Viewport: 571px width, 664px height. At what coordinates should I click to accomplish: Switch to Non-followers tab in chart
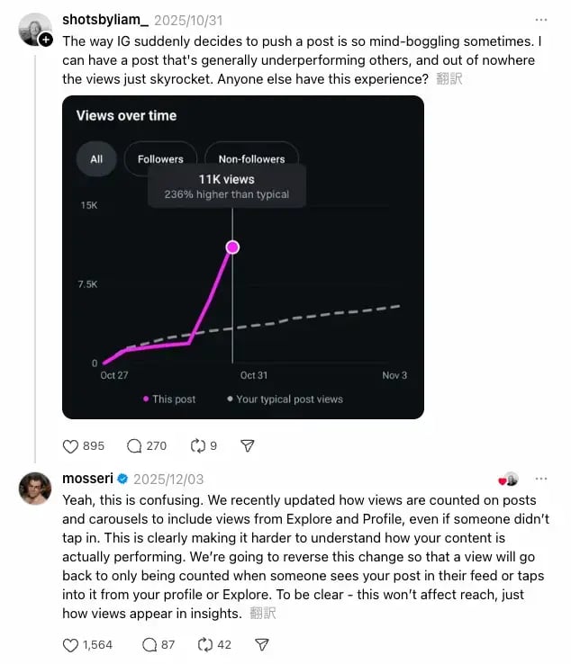(251, 159)
